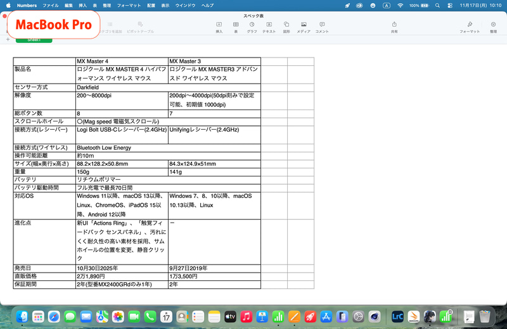This screenshot has width=507, height=329.
Task: Open Mail from the Dock
Action: (x=86, y=317)
